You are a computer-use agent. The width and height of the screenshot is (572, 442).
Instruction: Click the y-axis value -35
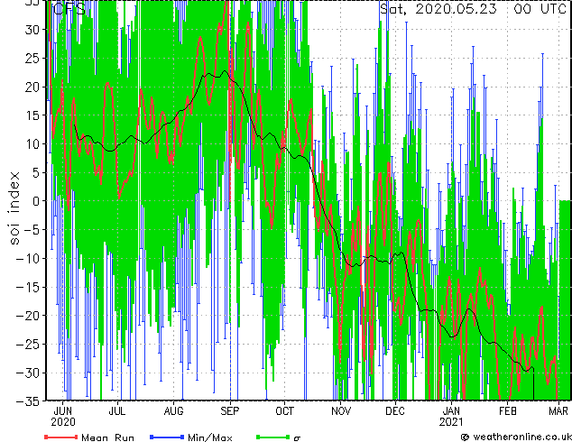28,401
